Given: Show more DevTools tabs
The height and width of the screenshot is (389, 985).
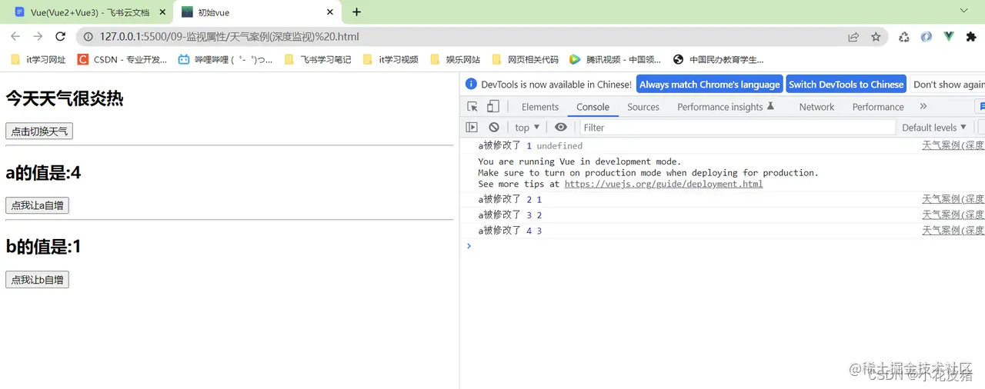Looking at the screenshot, I should click(x=923, y=107).
